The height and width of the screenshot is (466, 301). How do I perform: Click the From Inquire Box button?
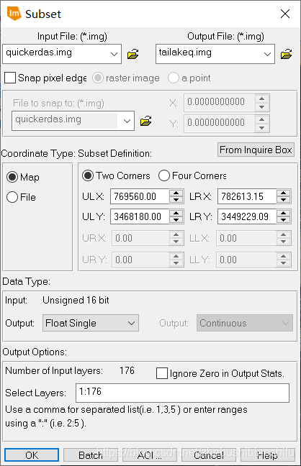click(x=256, y=150)
